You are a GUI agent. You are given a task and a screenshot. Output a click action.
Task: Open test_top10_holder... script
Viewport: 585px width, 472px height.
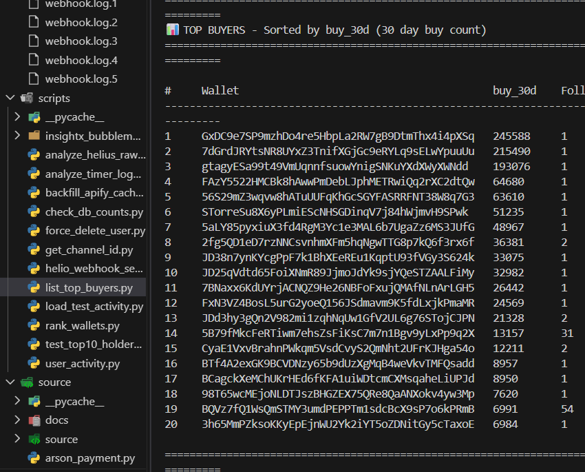94,345
